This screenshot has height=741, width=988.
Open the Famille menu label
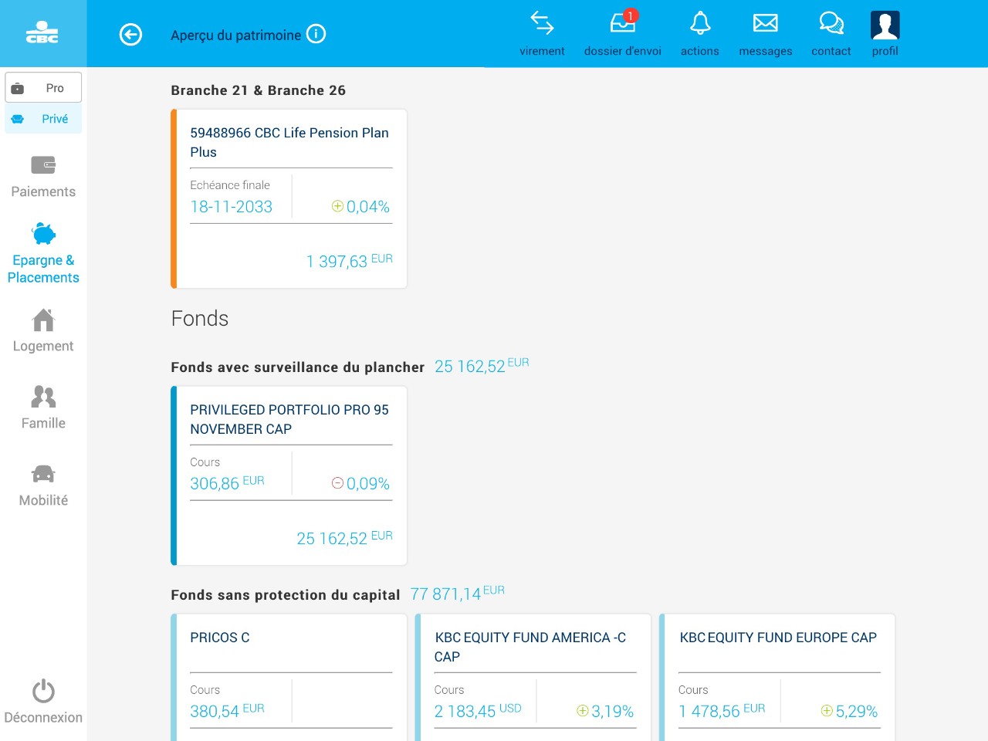pos(43,423)
